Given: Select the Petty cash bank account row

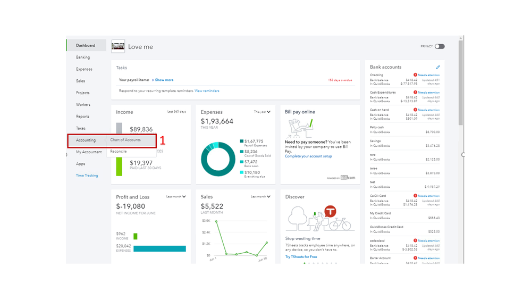Looking at the screenshot, I should tap(404, 130).
